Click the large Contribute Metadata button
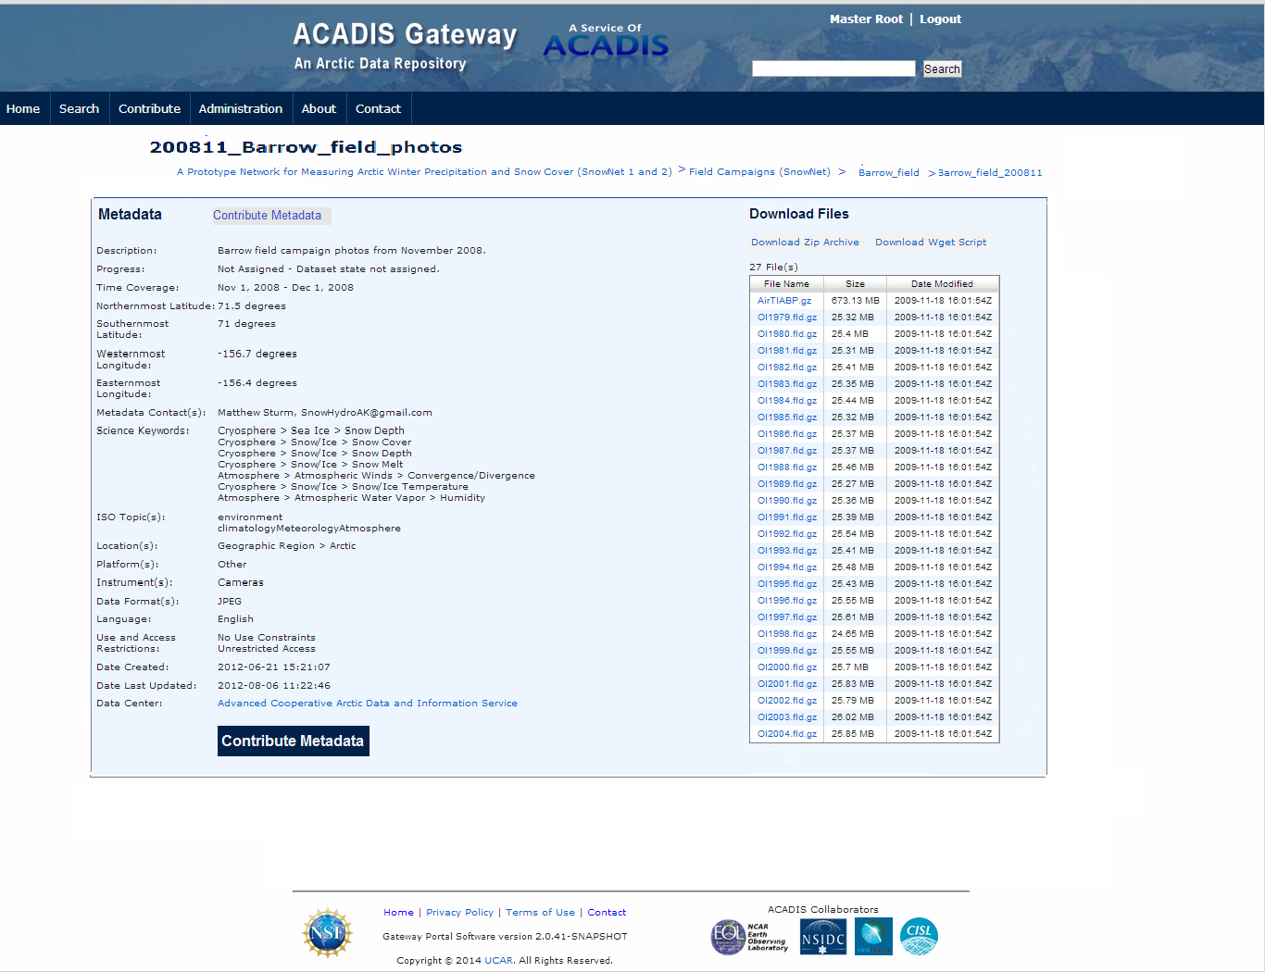This screenshot has height=972, width=1265. [x=293, y=741]
